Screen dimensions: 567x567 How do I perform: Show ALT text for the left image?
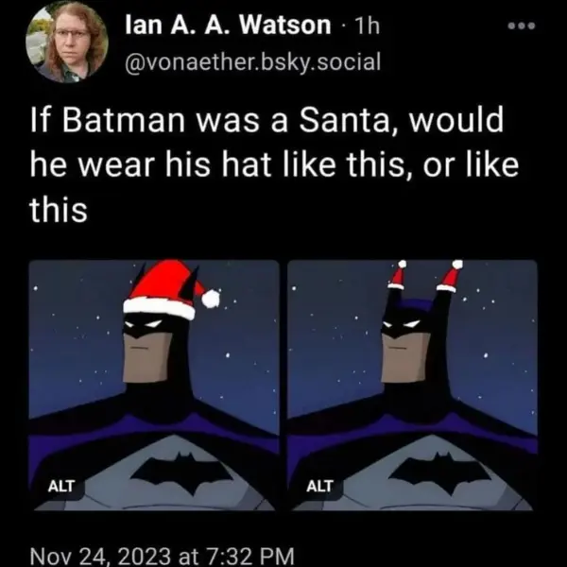(60, 485)
